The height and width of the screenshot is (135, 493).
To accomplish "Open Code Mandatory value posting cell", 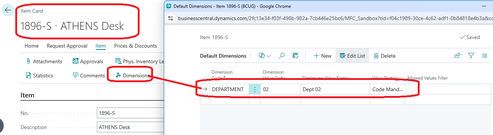I will (387, 89).
